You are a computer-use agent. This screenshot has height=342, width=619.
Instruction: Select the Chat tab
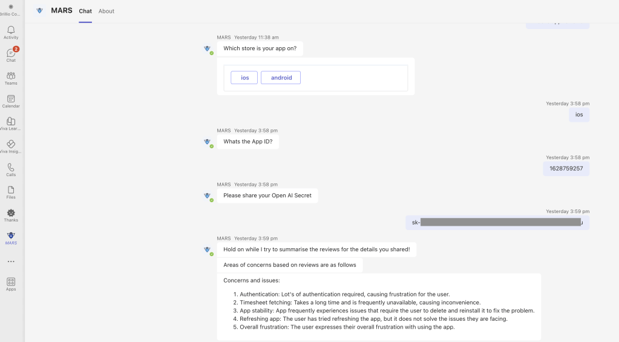pyautogui.click(x=85, y=11)
